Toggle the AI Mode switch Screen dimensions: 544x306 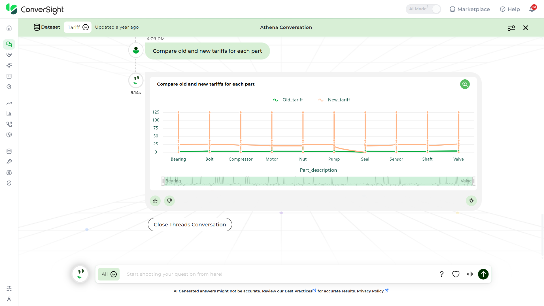coord(423,9)
